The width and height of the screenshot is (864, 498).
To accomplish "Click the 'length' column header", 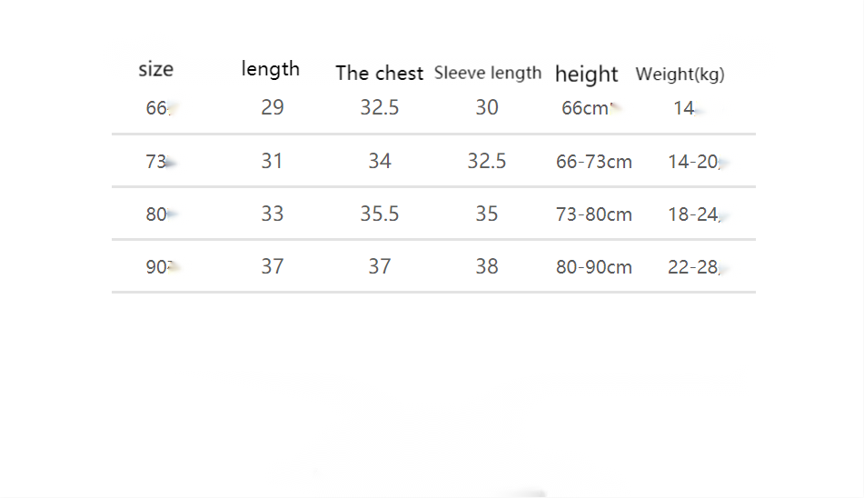I will (271, 69).
